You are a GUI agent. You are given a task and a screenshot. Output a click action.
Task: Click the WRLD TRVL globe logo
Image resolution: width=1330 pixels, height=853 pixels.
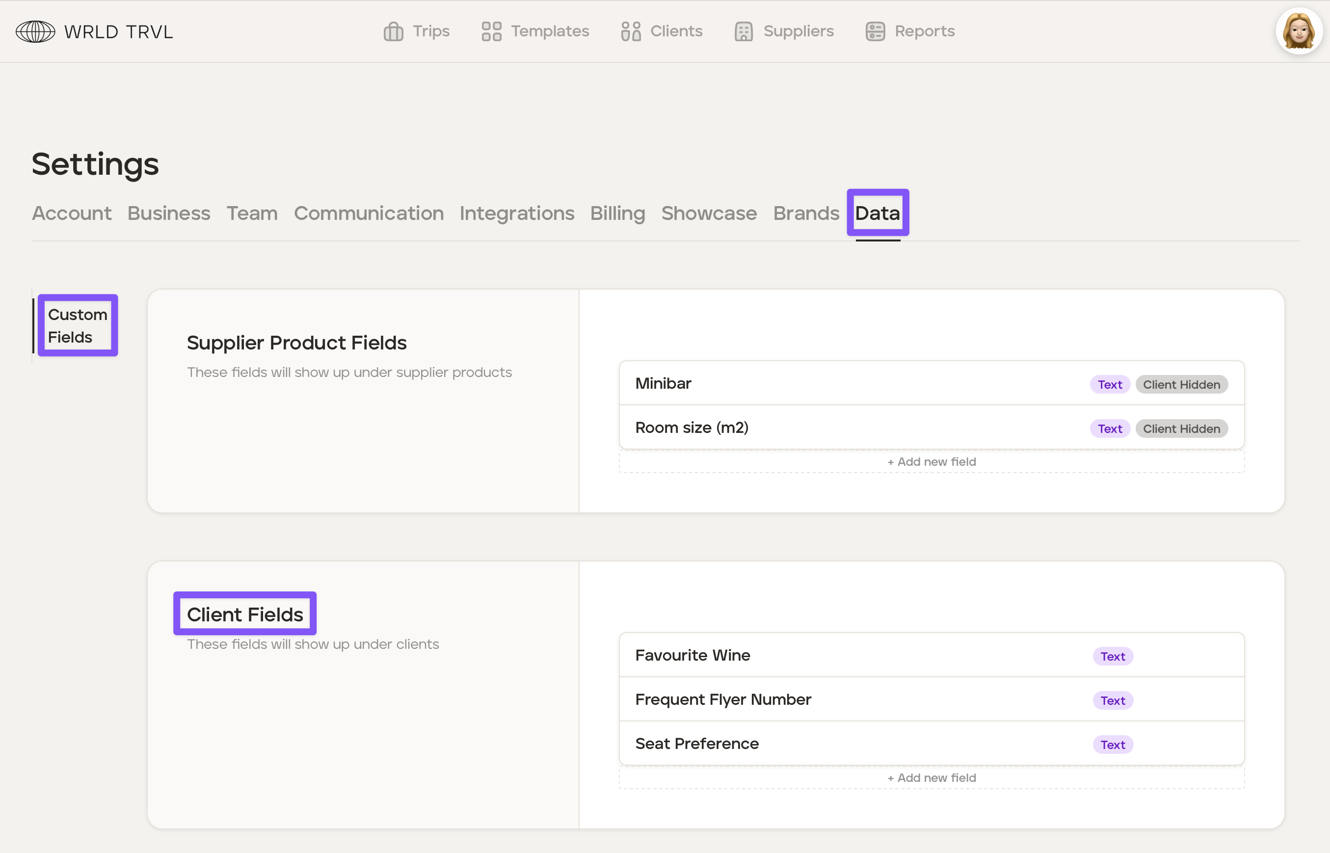pos(35,31)
